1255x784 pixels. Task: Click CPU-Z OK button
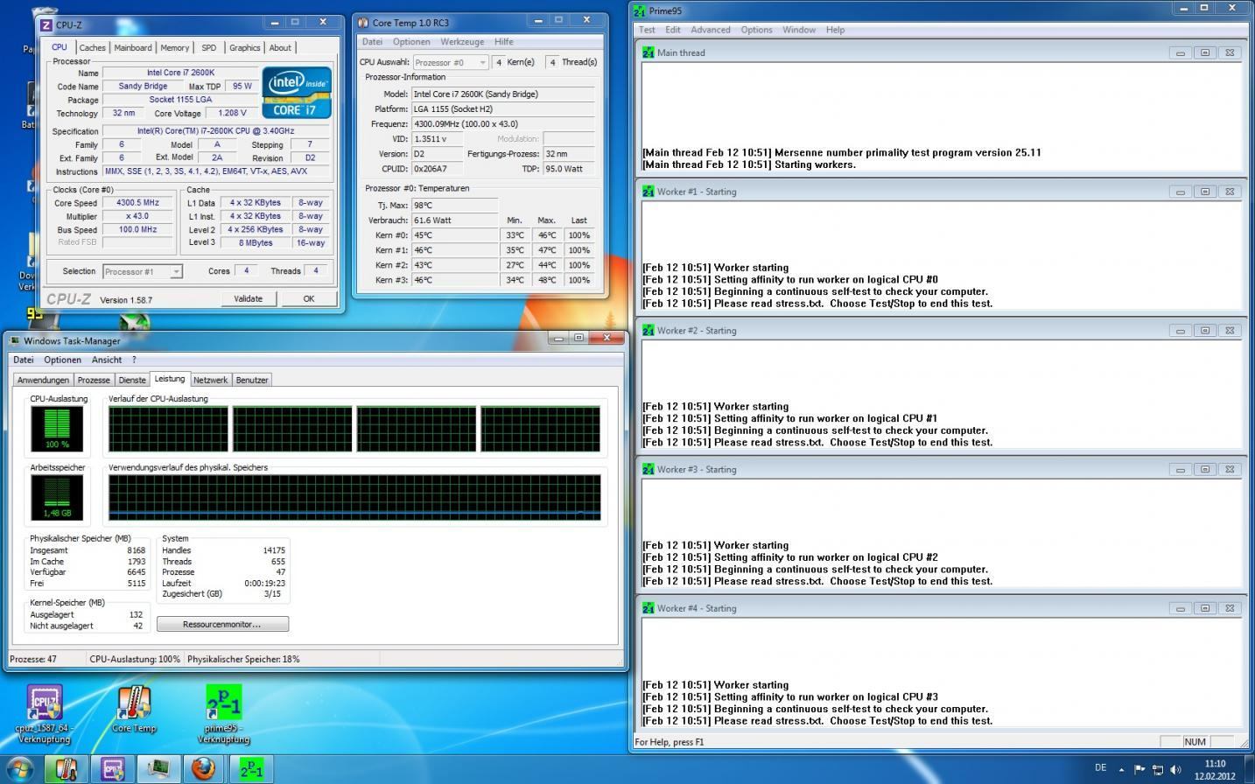(308, 298)
